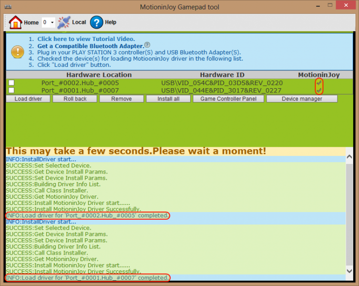The width and height of the screenshot is (359, 286).
Task: Open the controller number dropdown showing 0
Action: click(49, 22)
